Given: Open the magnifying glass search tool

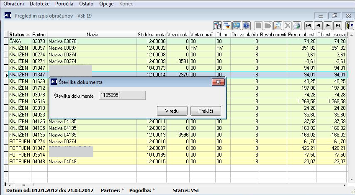Looking at the screenshot, I should tap(278, 25).
